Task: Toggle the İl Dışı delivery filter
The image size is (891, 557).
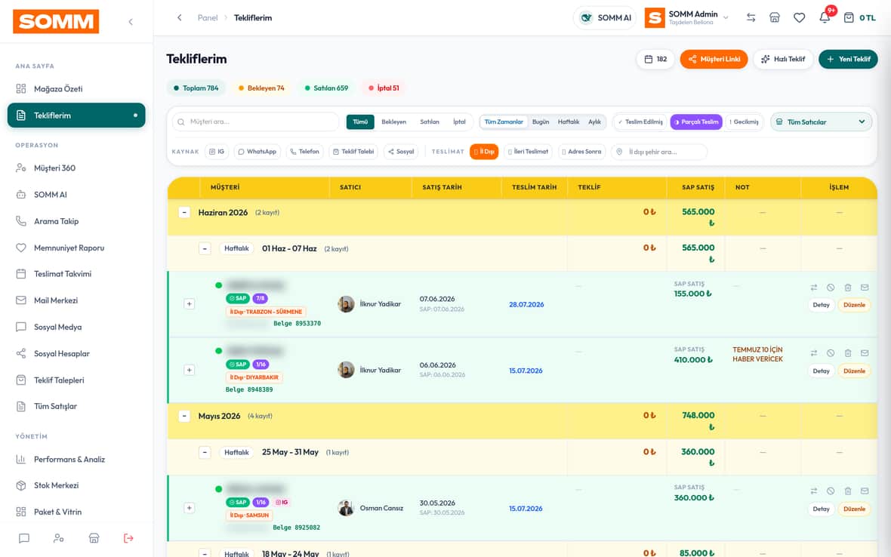Action: [484, 152]
